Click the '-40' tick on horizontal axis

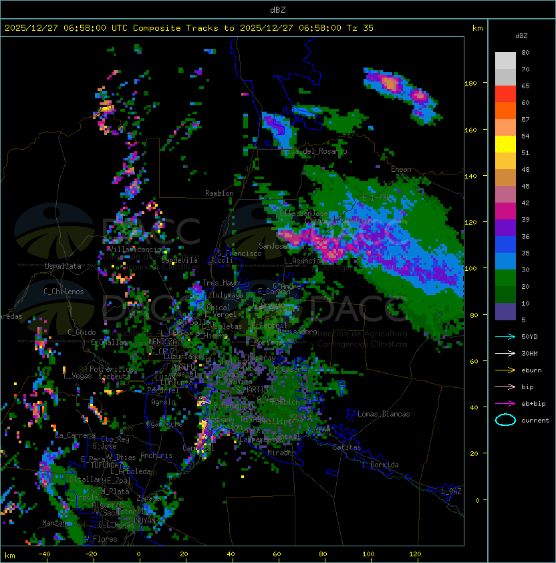pos(44,554)
